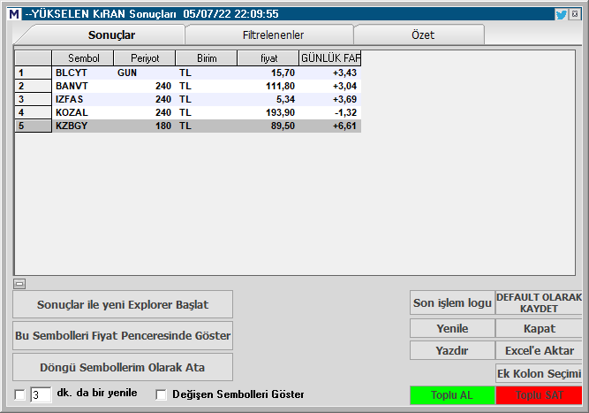
Task: Click 'Döngü Sembollerim Olarak Ata' button
Action: click(123, 367)
